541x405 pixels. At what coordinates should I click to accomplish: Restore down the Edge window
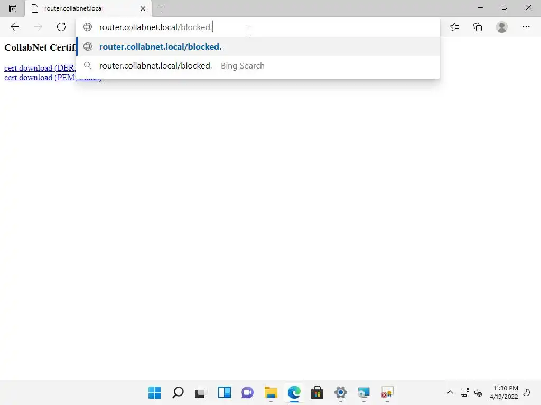click(505, 7)
